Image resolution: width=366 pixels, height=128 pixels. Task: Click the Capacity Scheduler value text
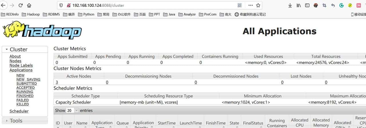pos(73,102)
